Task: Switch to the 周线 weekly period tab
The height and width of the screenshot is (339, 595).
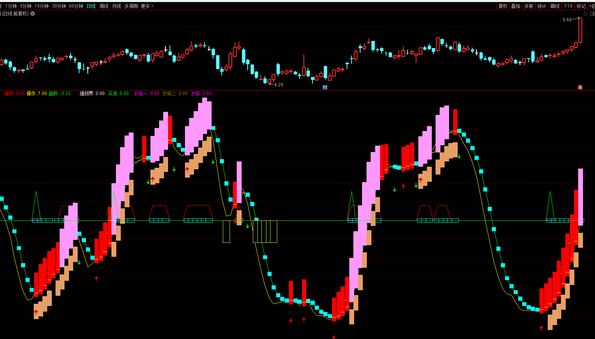Action: (x=104, y=6)
